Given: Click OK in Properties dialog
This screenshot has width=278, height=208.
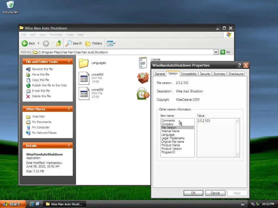Looking at the screenshot, I should pos(193,193).
